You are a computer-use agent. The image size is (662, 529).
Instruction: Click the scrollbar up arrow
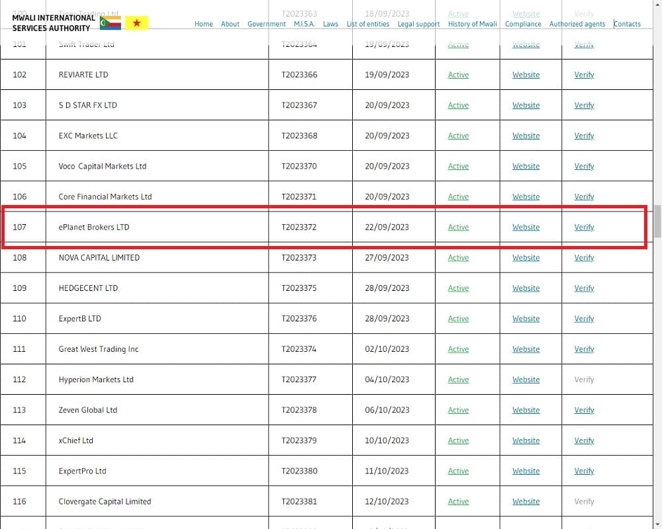click(x=657, y=3)
